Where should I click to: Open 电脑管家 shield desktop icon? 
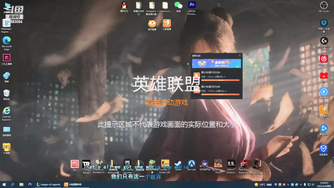324,150
